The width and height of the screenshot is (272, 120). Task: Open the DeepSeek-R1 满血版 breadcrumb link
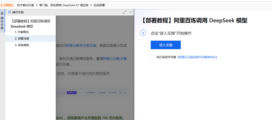64,5
